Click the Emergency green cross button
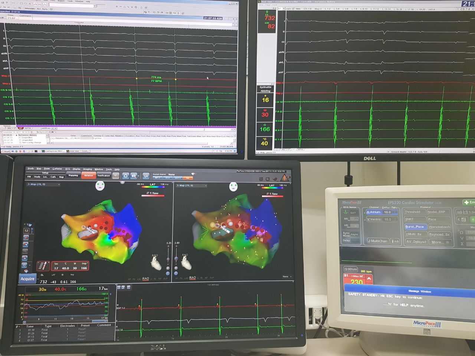This screenshot has height=356, width=475. coord(469,202)
